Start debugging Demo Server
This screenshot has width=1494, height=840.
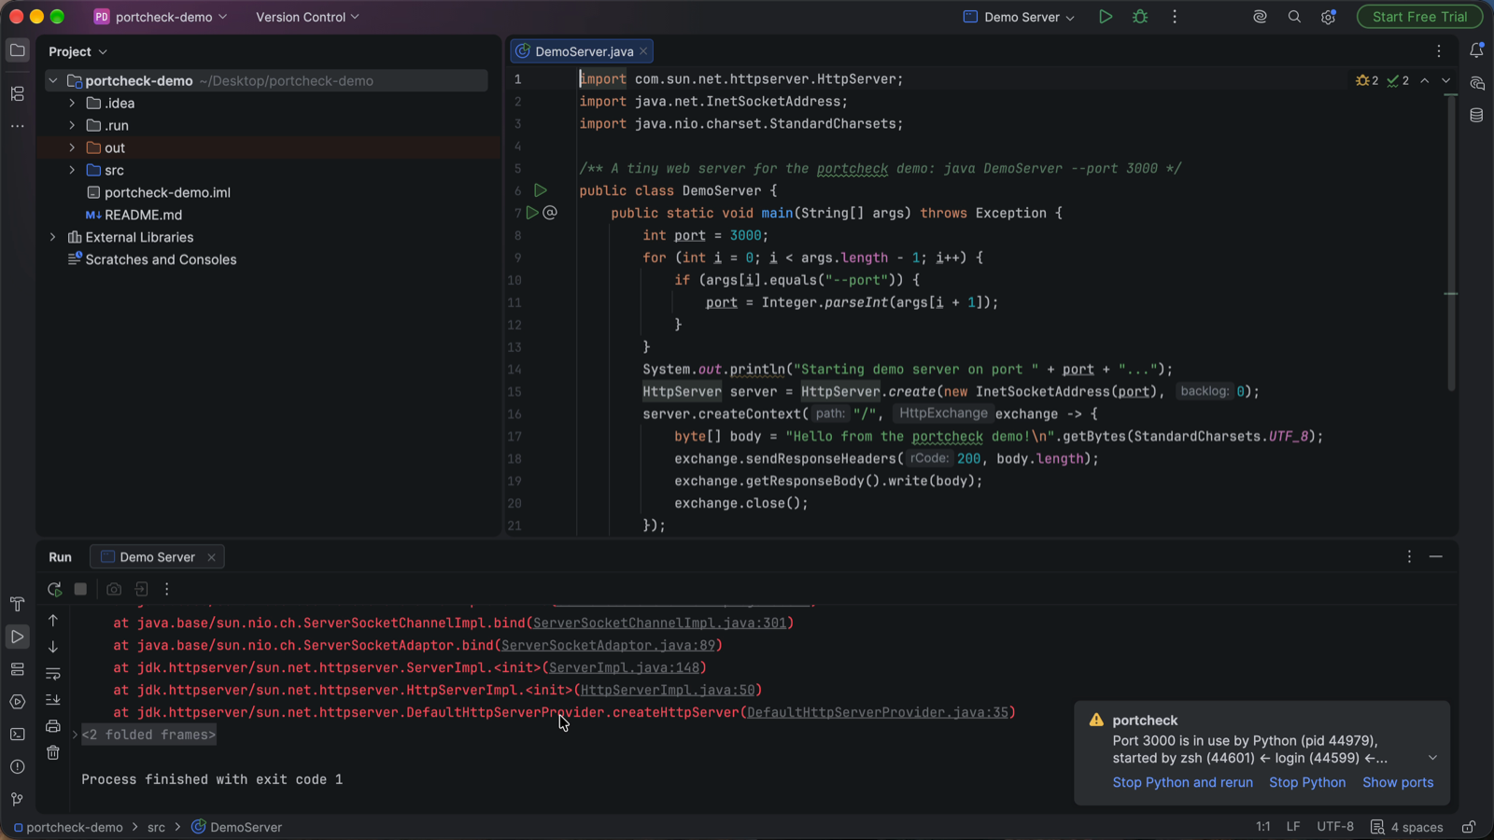pyautogui.click(x=1140, y=17)
